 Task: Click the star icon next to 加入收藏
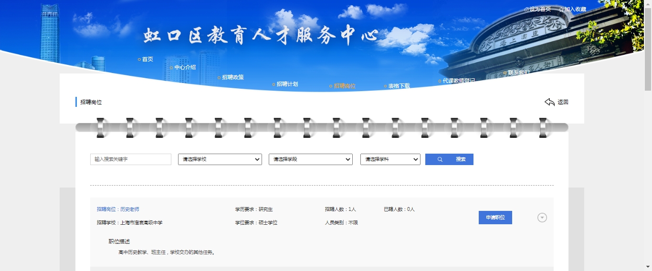point(561,10)
